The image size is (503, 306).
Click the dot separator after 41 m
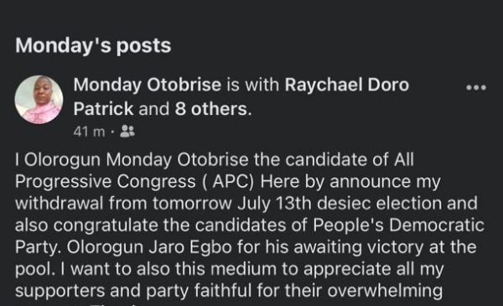(x=112, y=132)
